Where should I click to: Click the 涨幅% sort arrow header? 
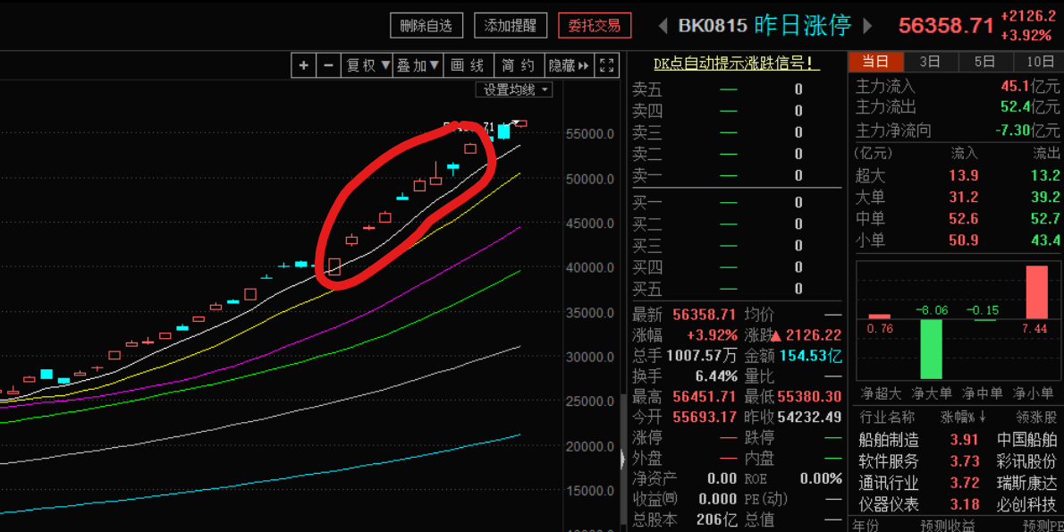961,418
